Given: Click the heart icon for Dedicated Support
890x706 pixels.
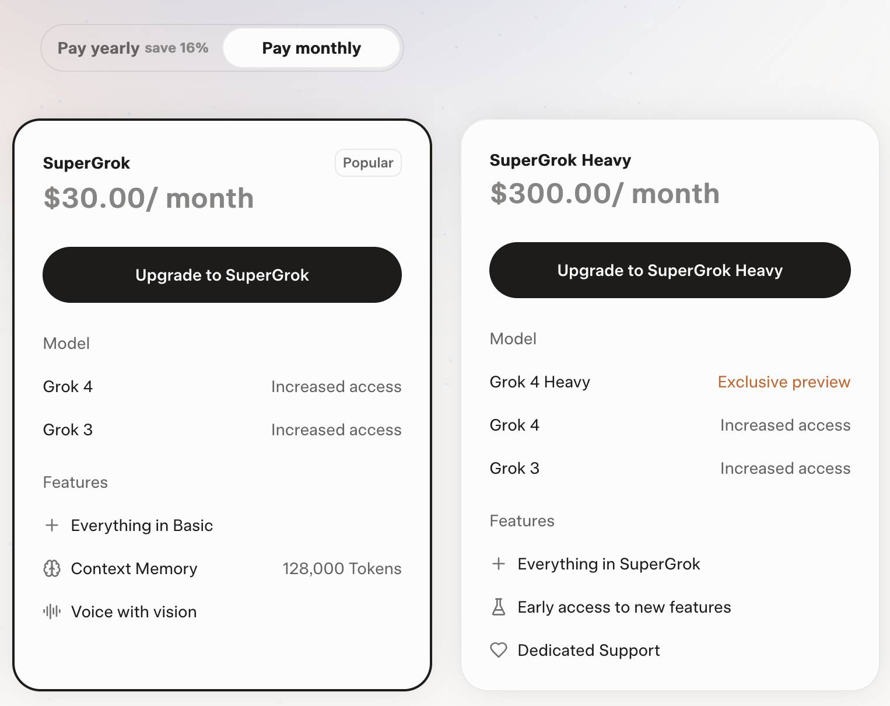Looking at the screenshot, I should point(499,650).
